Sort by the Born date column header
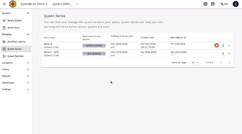This screenshot has height=134, width=242. pyautogui.click(x=175, y=37)
